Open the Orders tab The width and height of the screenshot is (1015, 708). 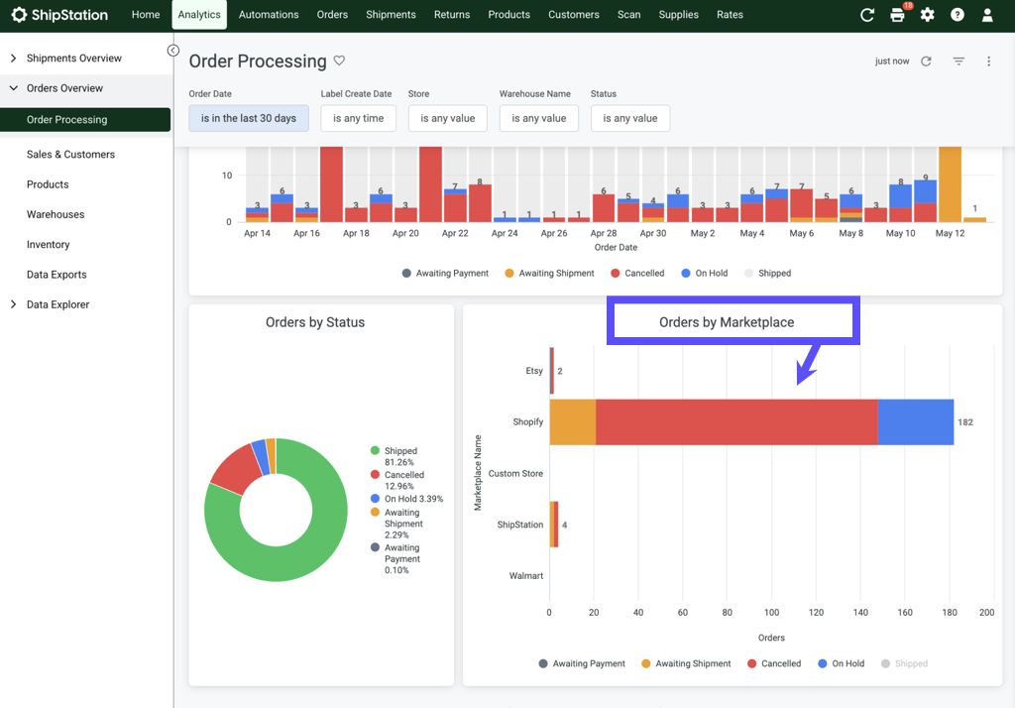(332, 14)
